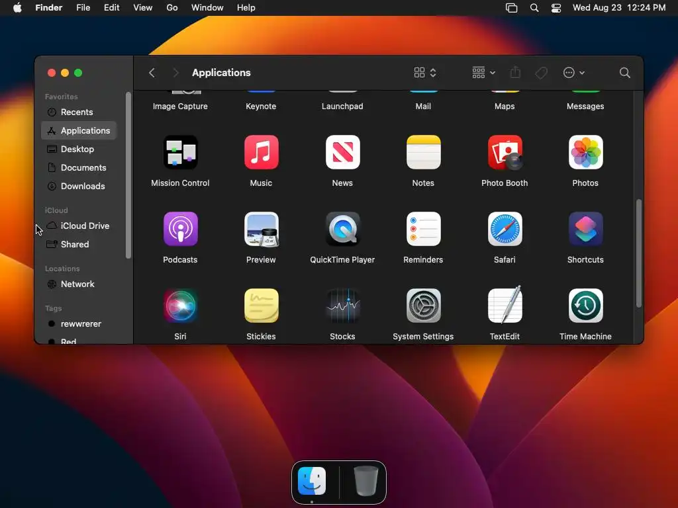Click the Finder window search magnifier

coord(624,73)
